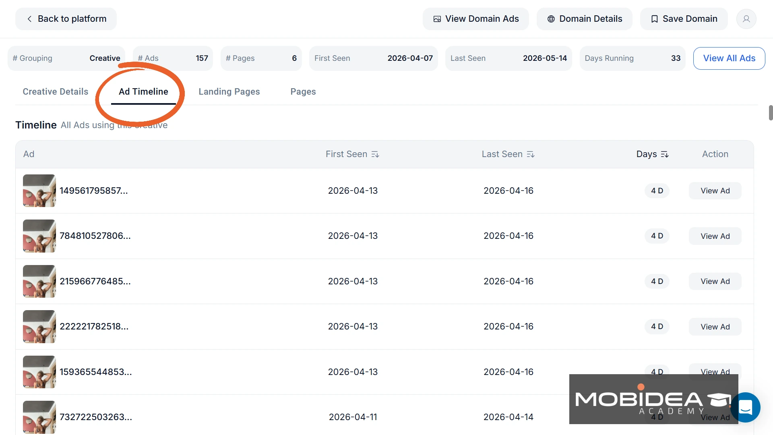Open the user profile avatar icon

point(746,19)
